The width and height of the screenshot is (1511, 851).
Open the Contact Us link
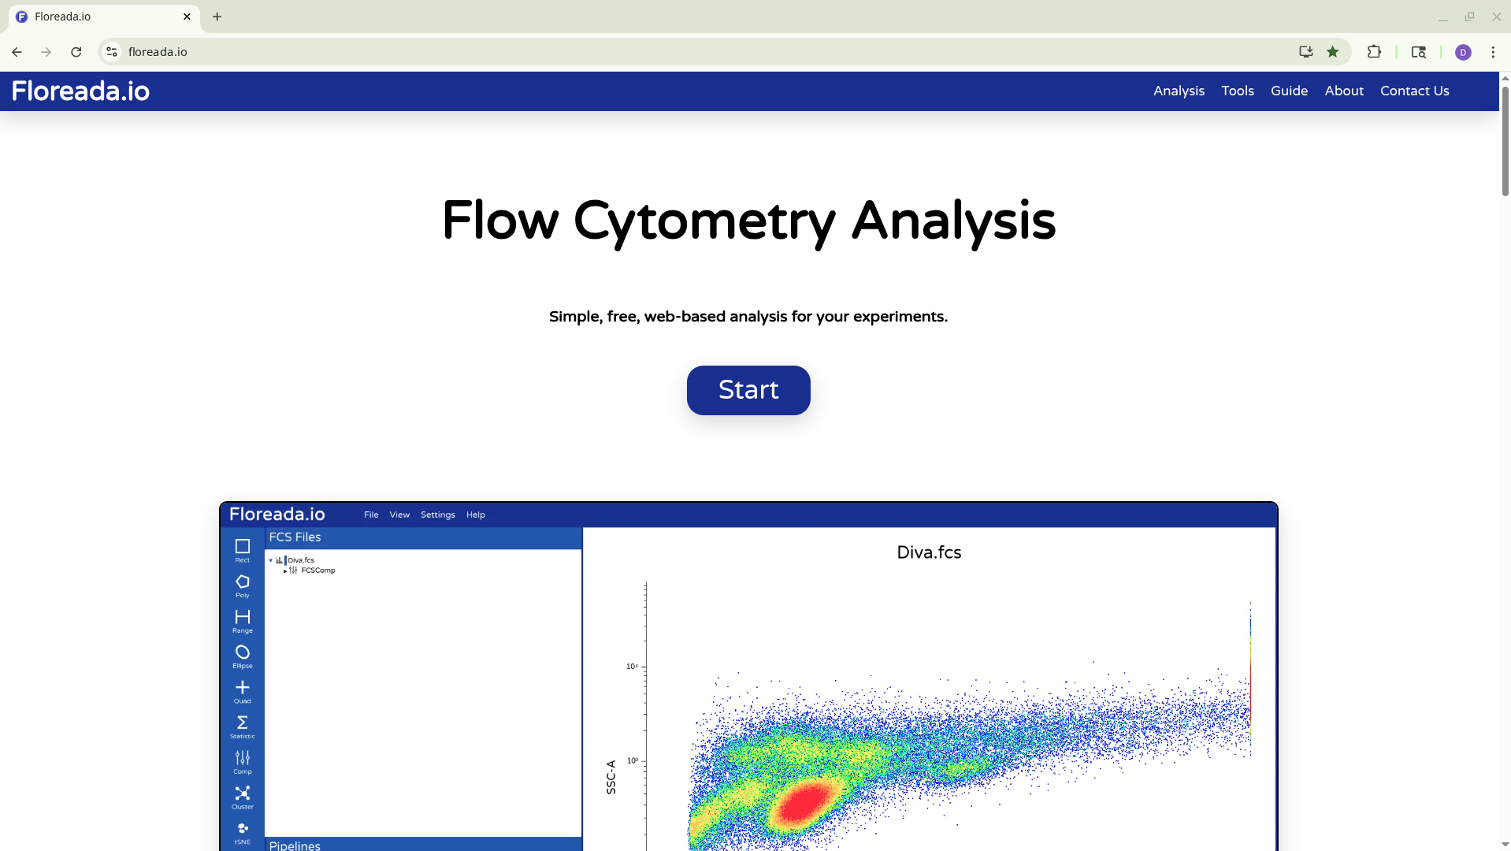coord(1414,91)
